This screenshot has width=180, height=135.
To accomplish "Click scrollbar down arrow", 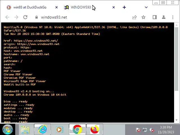I will coord(177,120).
